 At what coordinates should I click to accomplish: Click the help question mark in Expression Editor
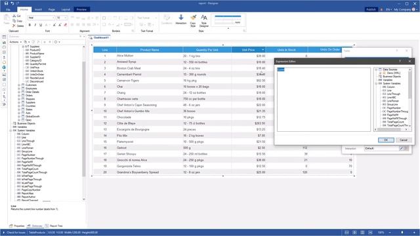pos(400,61)
